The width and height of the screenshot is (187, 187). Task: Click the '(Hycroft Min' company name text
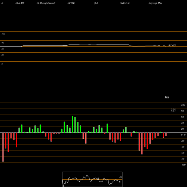tap(155, 3)
